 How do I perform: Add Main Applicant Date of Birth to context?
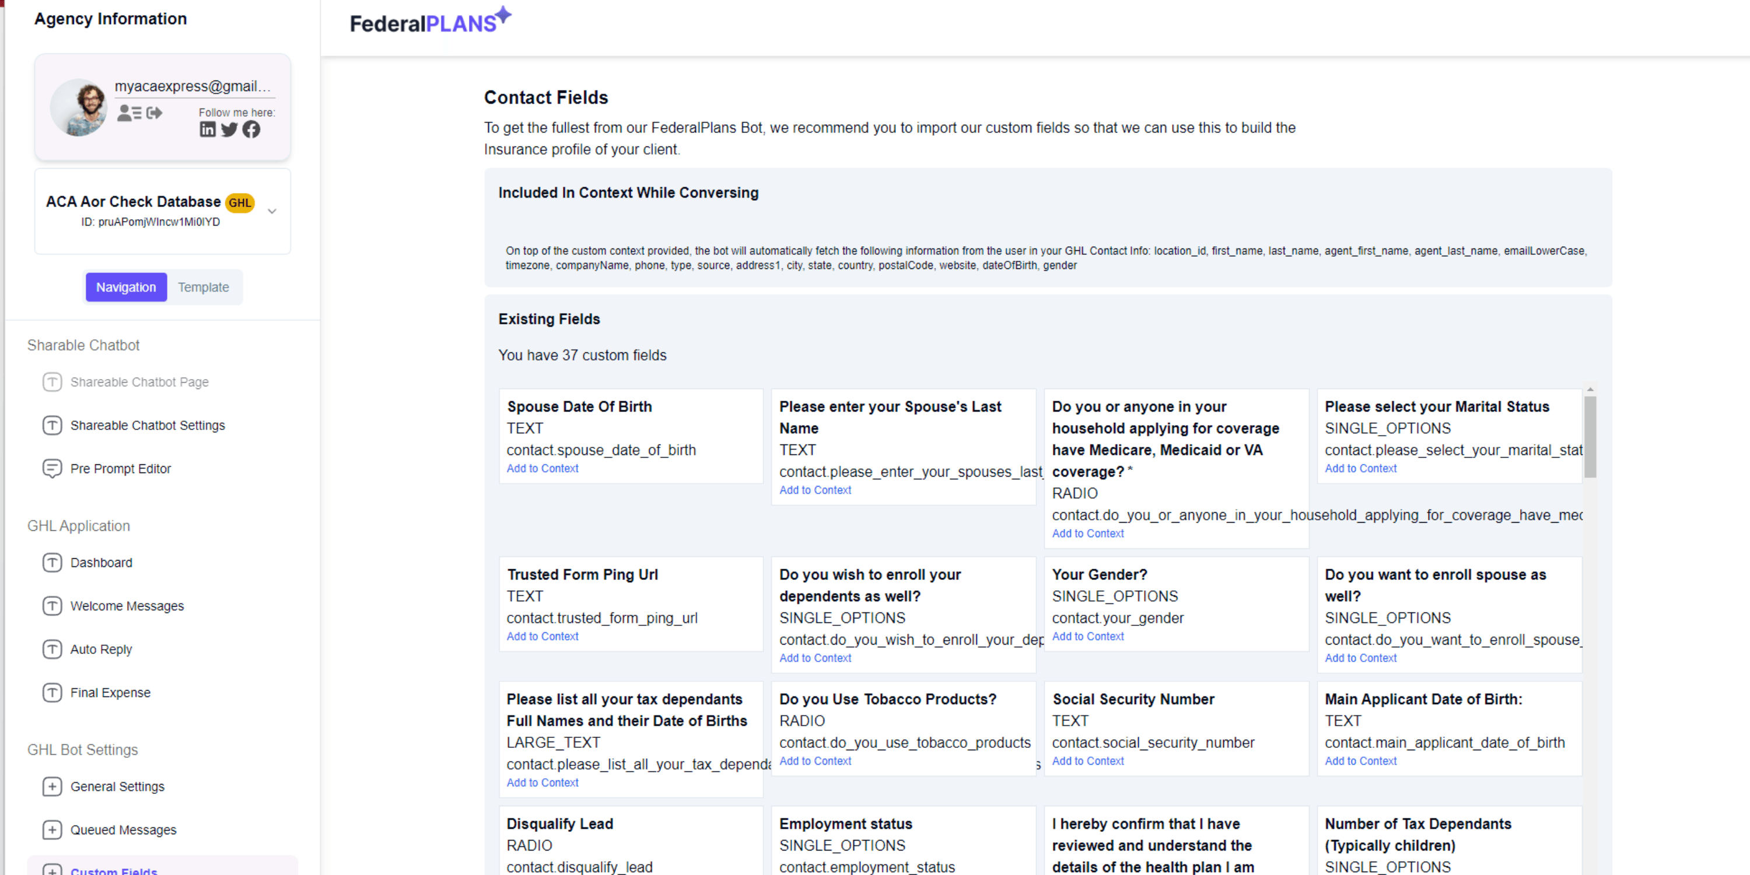pyautogui.click(x=1360, y=761)
